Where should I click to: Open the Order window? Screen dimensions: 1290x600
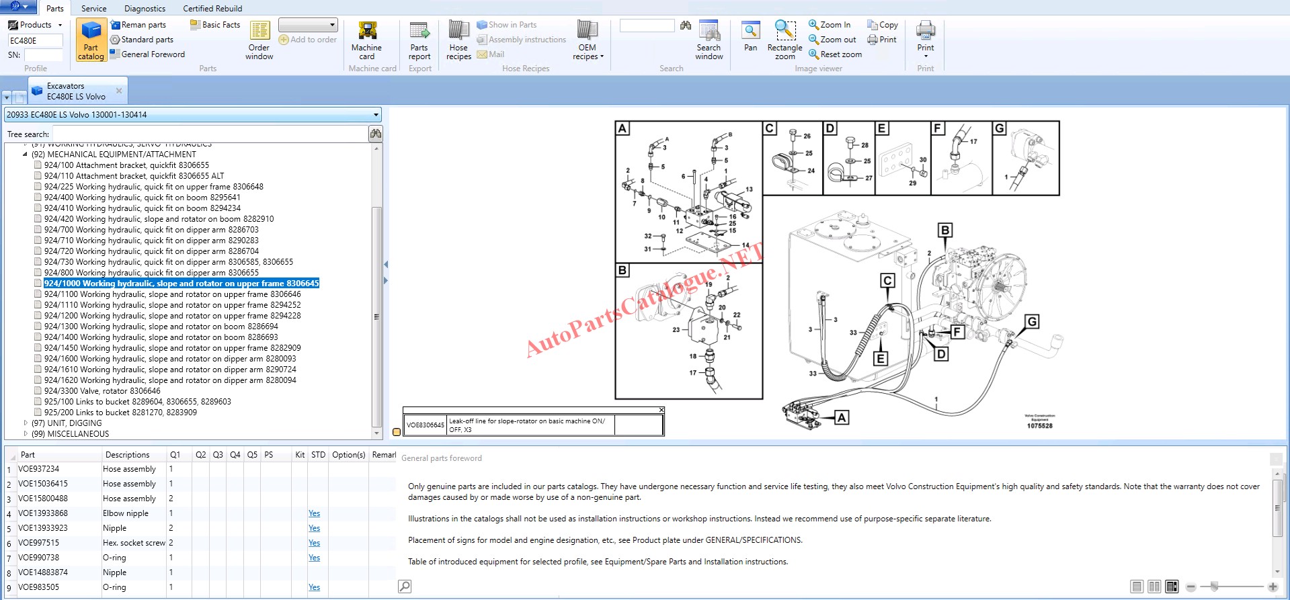click(x=259, y=41)
